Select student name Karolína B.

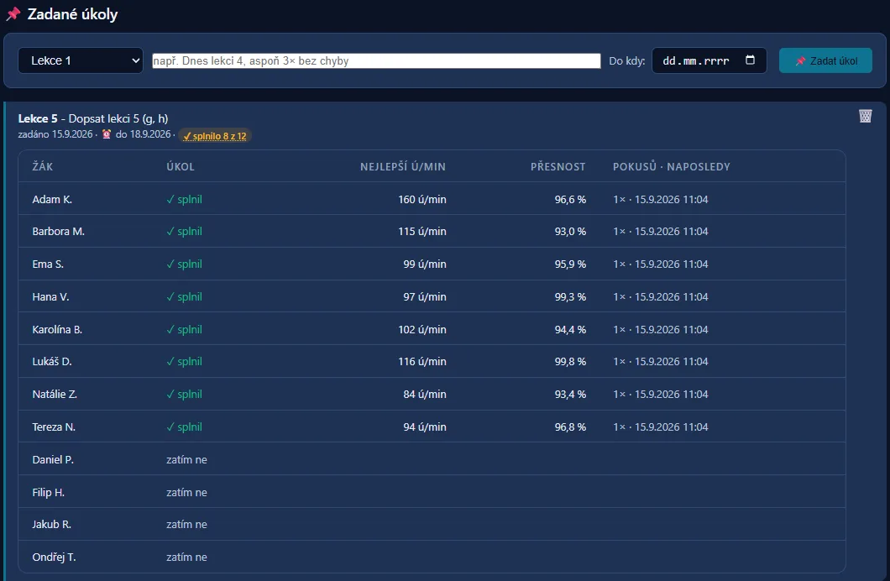[x=57, y=330]
